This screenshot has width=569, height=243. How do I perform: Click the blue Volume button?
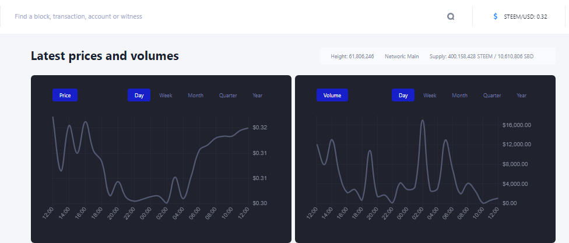pyautogui.click(x=332, y=96)
